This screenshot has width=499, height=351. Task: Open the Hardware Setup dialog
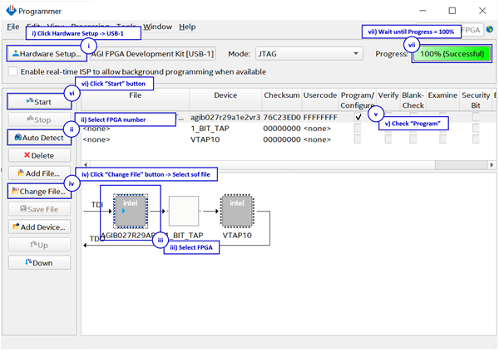47,54
